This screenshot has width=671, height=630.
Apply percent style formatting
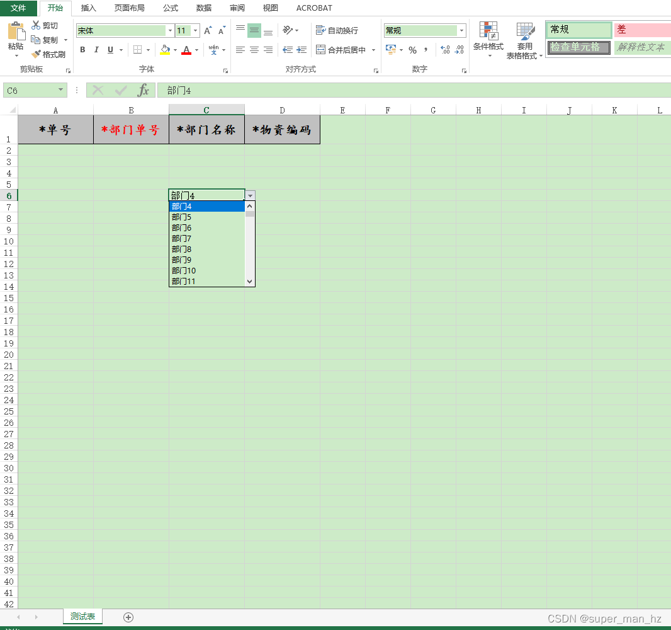412,50
